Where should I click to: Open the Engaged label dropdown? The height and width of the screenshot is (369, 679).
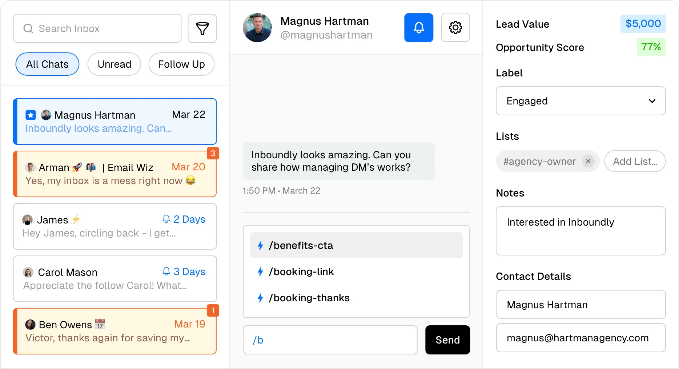(580, 101)
